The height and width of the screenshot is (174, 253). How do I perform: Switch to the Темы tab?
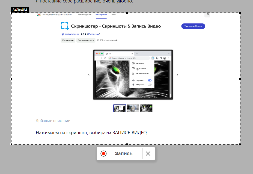(x=114, y=15)
